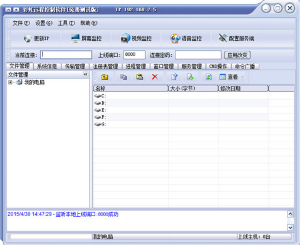The width and height of the screenshot is (300, 245).
Task: Select drive E: in the list
Action: [x=100, y=110]
